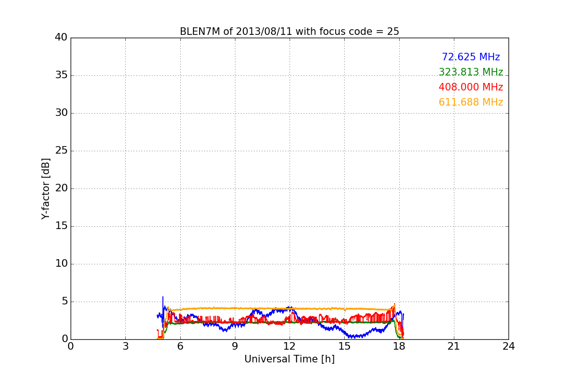The height and width of the screenshot is (377, 565).
Task: Click the 'Y-factor [dB]' axis label
Action: tap(46, 188)
